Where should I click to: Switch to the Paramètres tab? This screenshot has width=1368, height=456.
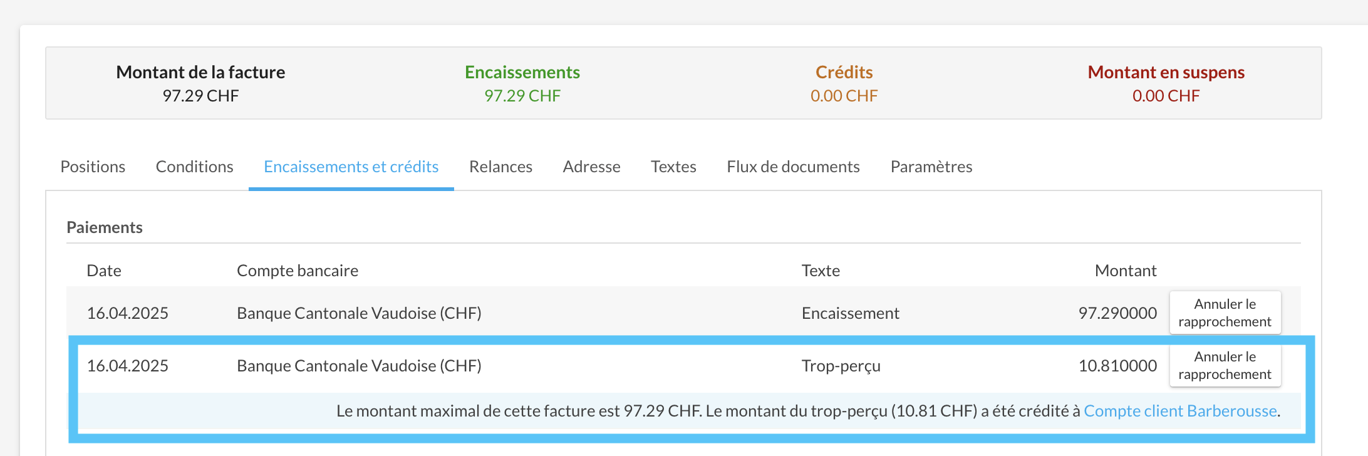point(931,167)
